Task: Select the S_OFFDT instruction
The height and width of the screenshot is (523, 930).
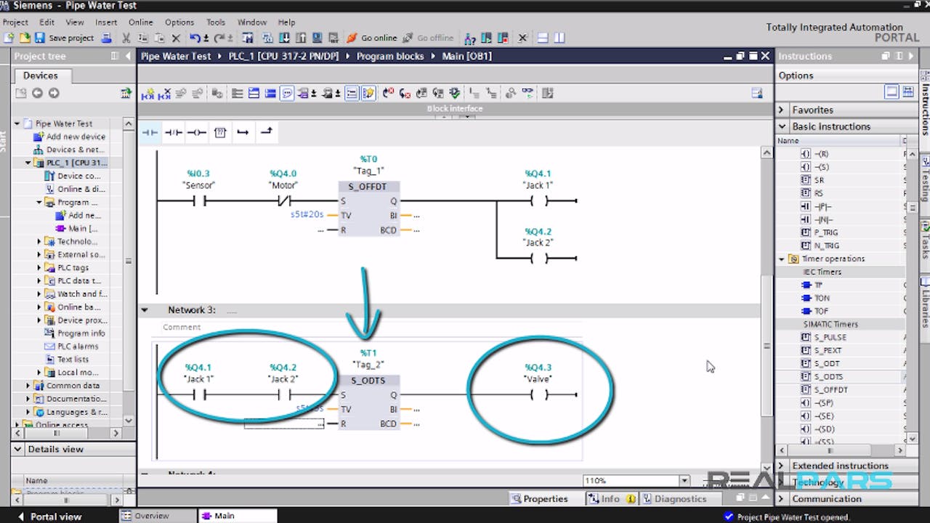Action: point(830,389)
